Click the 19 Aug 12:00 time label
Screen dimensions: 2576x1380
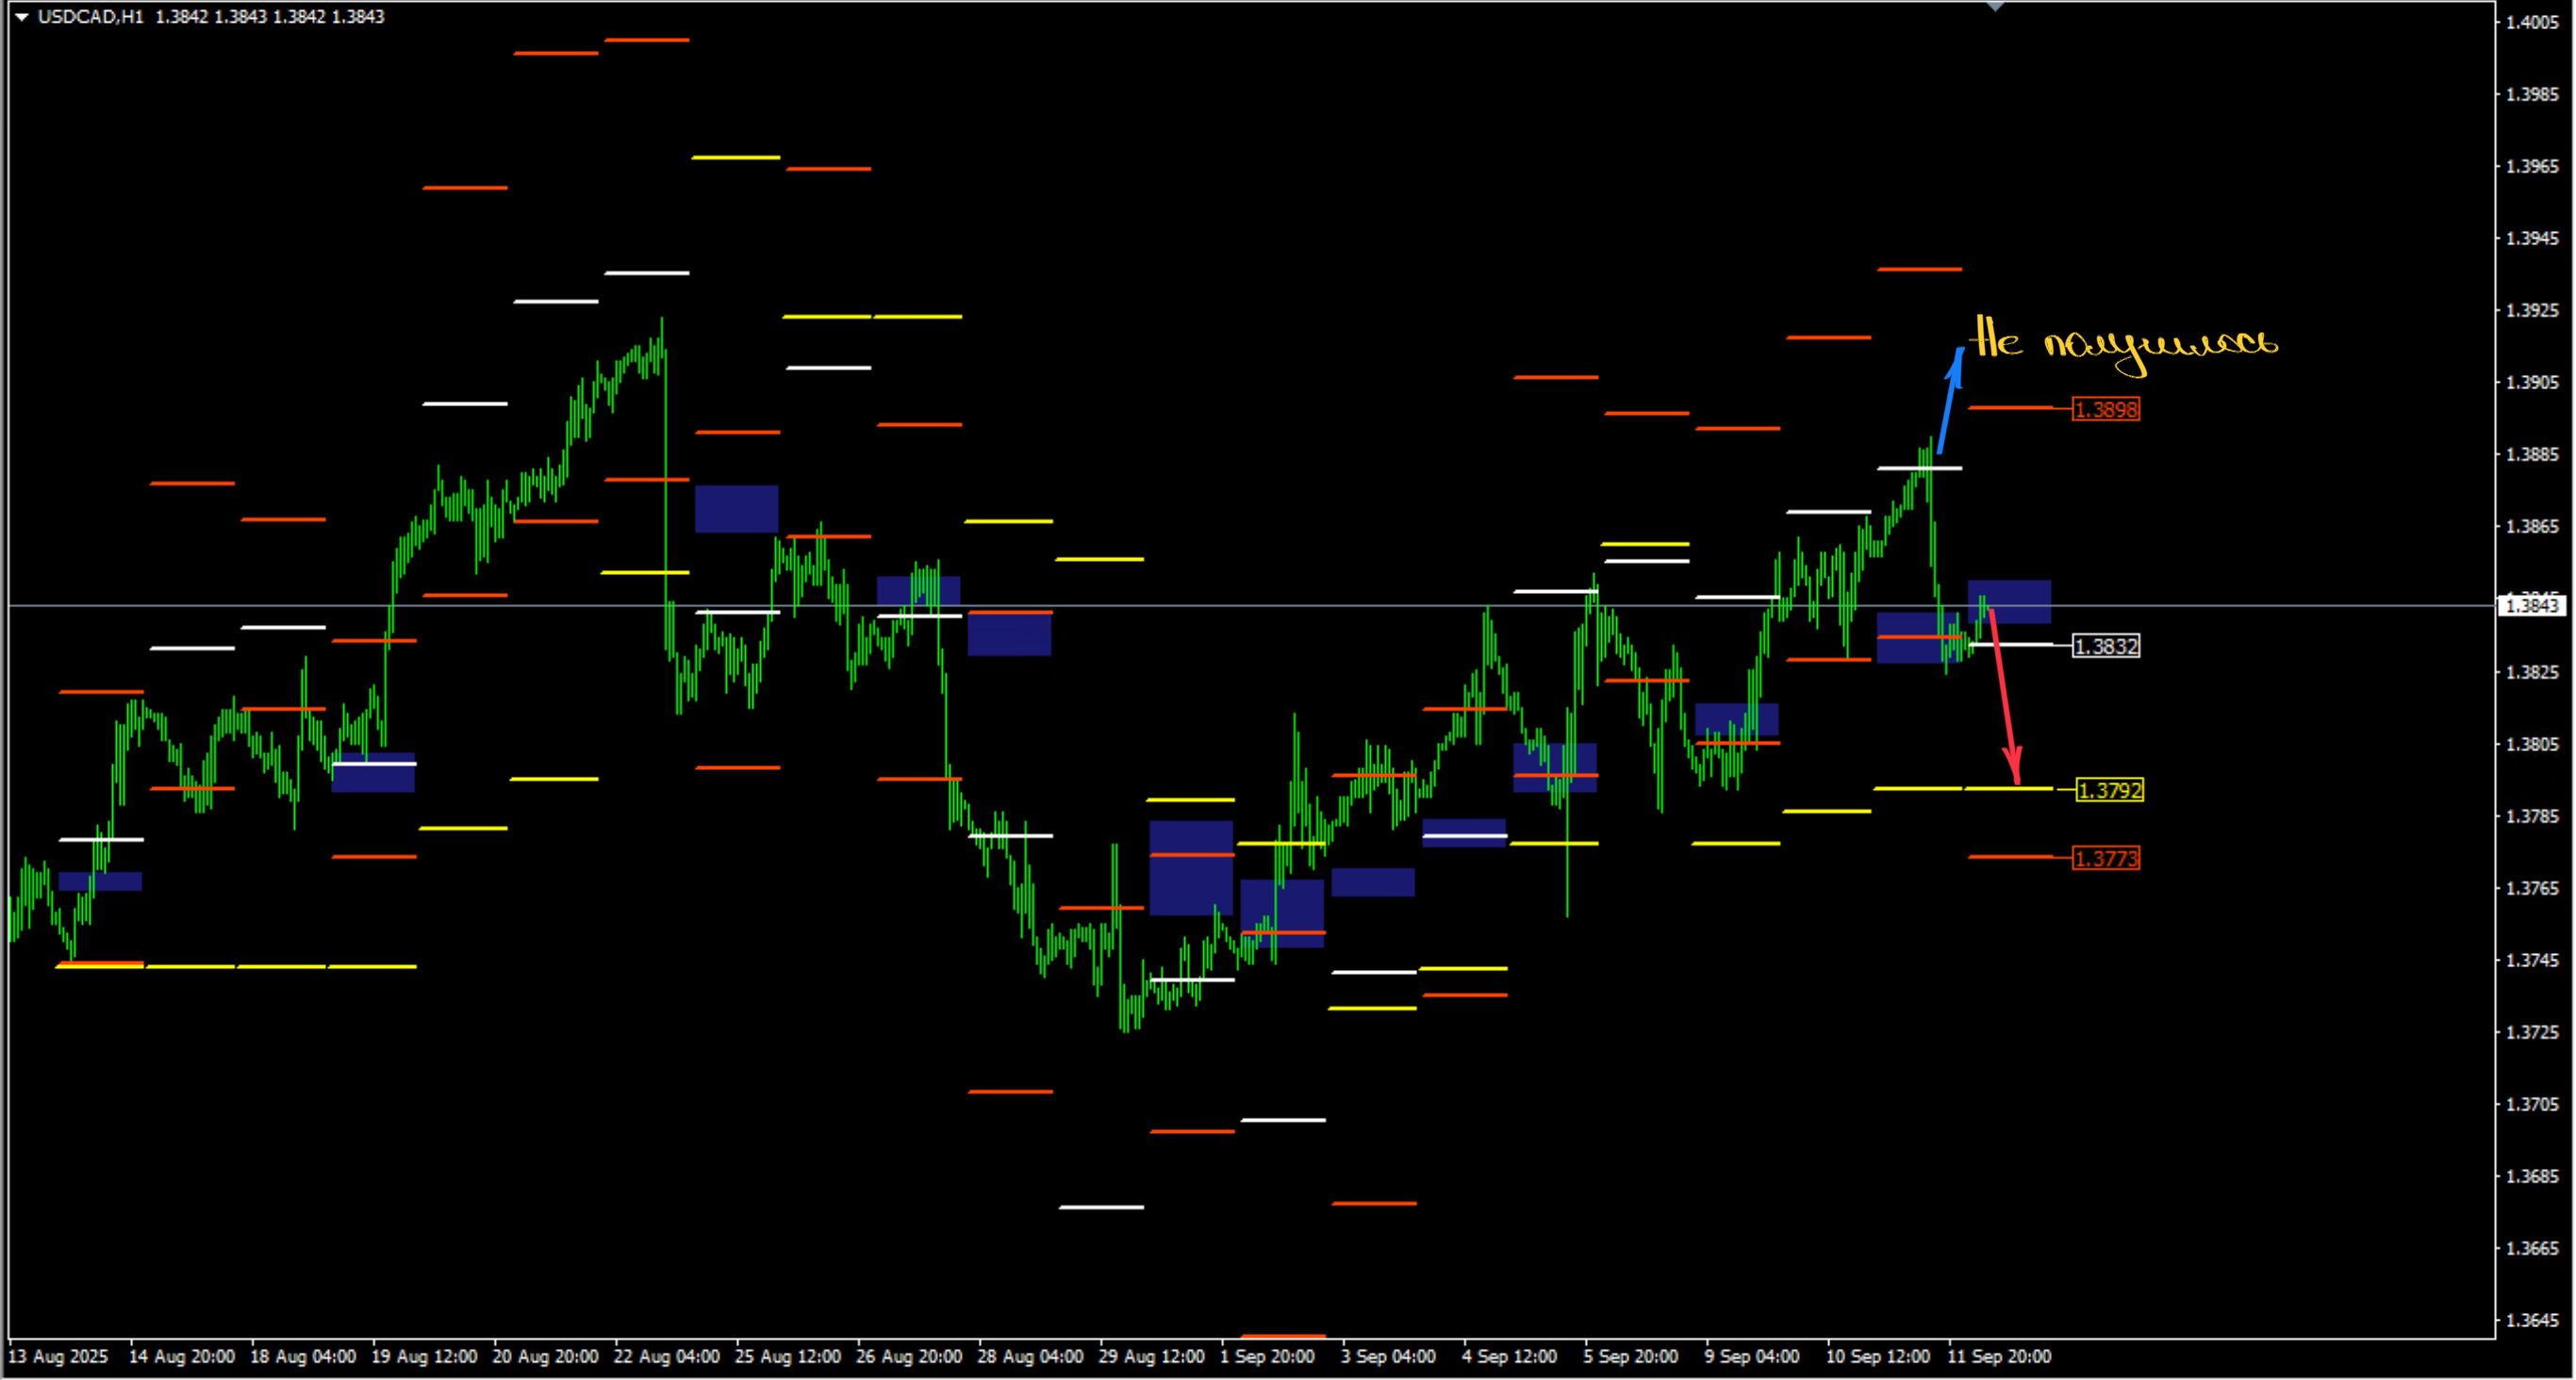pyautogui.click(x=424, y=1357)
